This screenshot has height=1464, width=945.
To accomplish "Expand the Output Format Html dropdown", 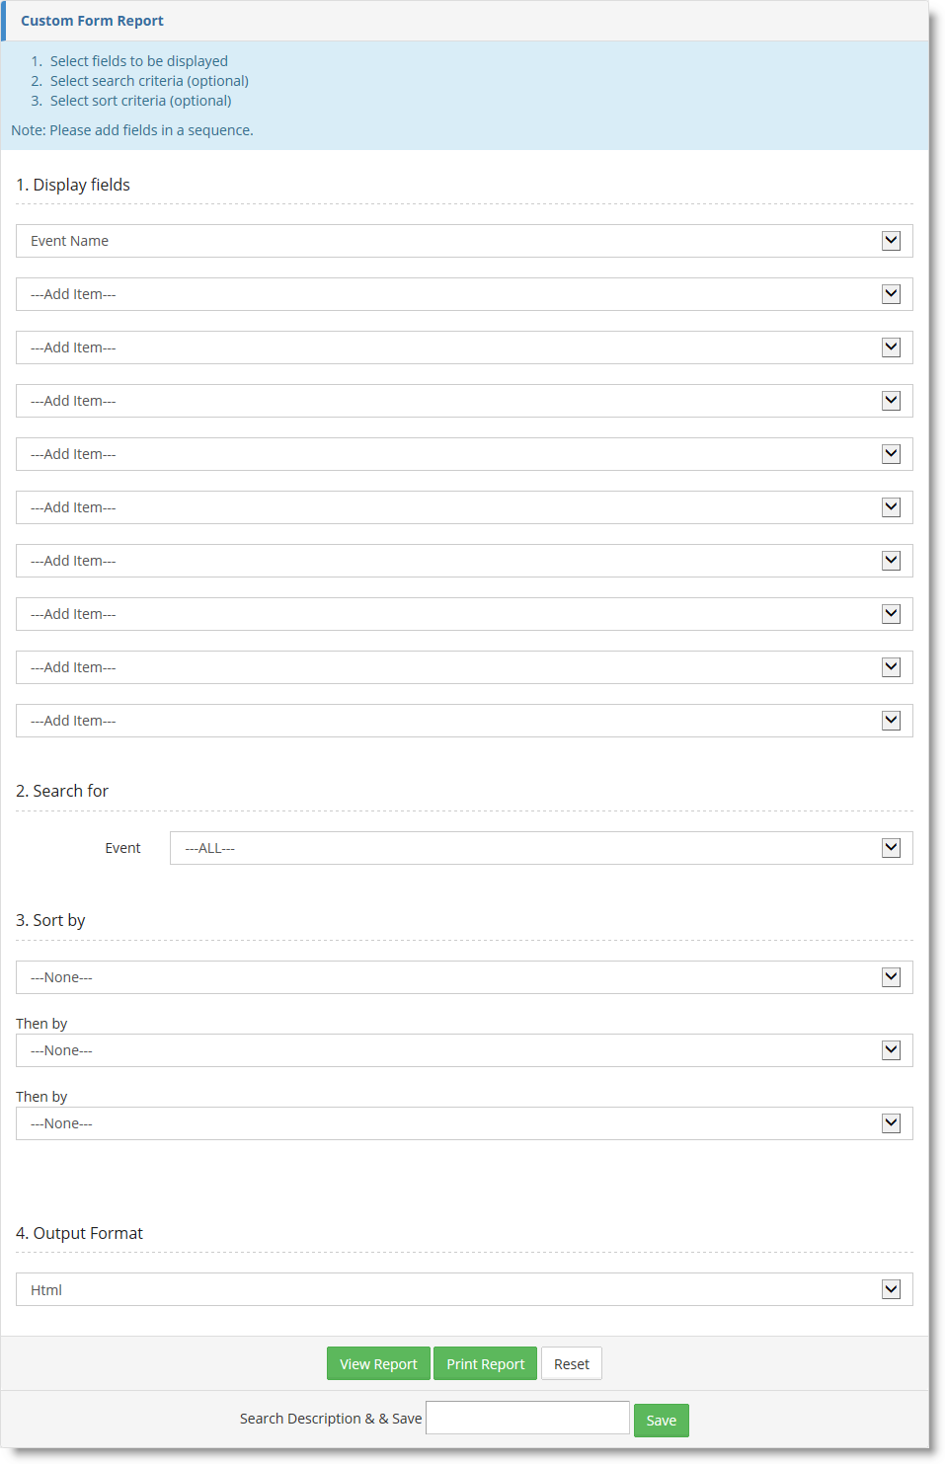I will [x=464, y=1289].
